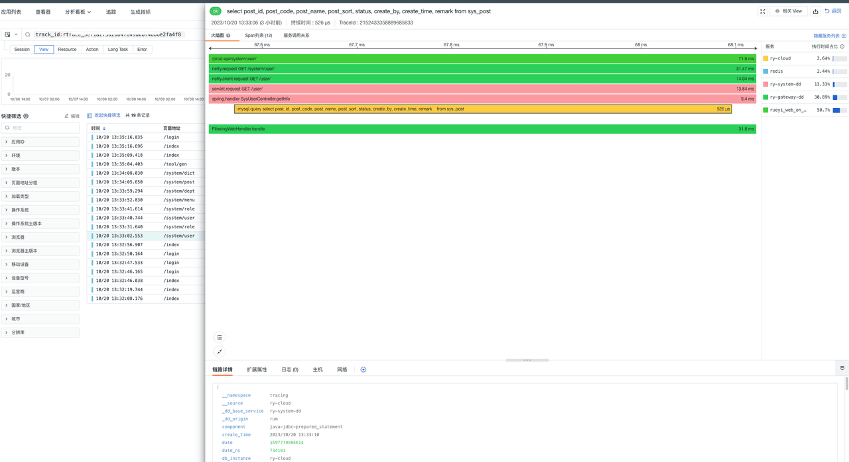Viewport: 849px width, 462px height.
Task: Open the 扩展属性 tab
Action: click(257, 370)
